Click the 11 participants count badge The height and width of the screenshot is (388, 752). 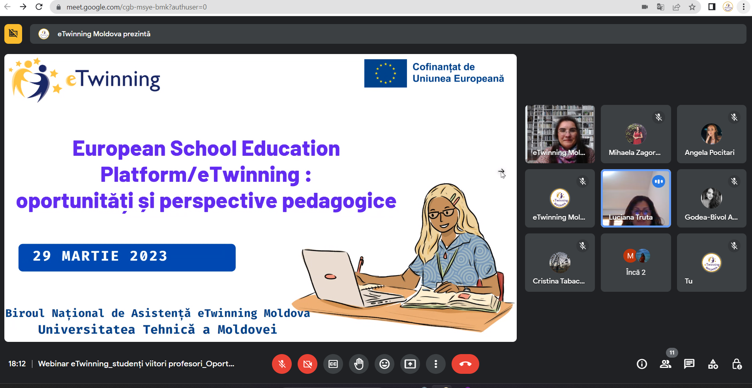coord(672,353)
